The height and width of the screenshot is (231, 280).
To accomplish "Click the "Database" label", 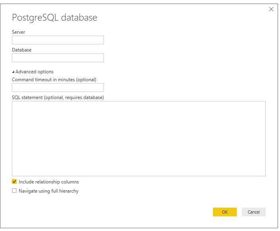I will pyautogui.click(x=21, y=50).
